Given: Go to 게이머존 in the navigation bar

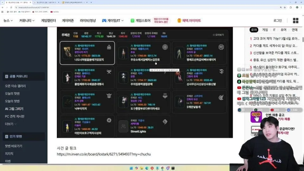Looking at the screenshot, I should coord(68,21).
